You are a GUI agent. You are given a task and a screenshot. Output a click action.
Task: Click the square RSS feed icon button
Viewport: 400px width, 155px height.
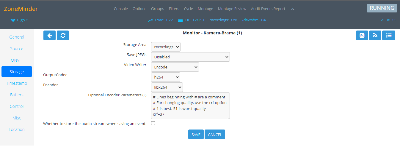362,35
